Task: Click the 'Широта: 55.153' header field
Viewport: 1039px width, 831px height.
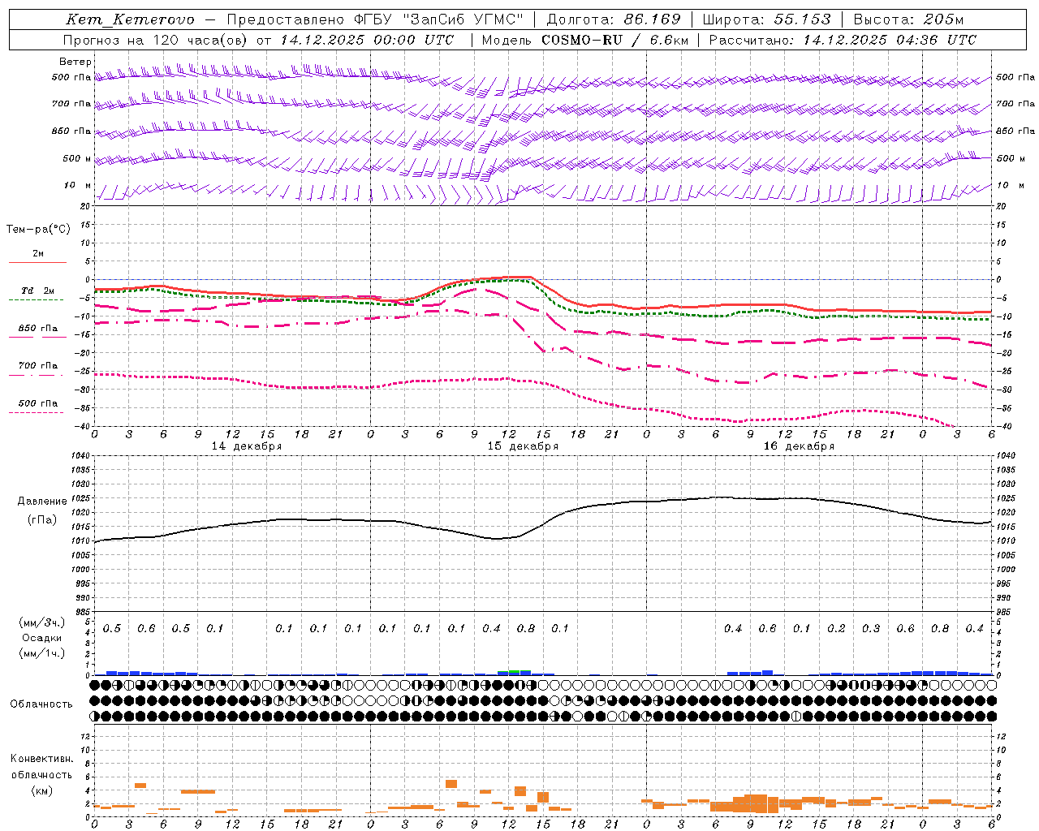Action: coord(766,19)
